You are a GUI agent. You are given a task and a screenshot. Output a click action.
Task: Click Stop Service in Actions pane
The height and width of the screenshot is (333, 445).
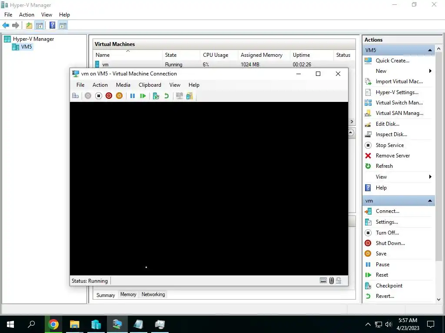[390, 145]
